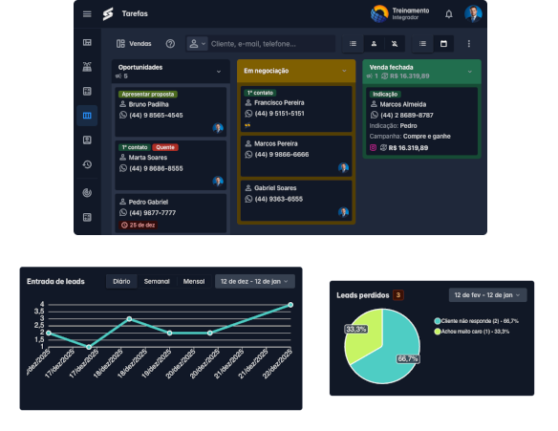This screenshot has width=558, height=431.
Task: Select the second sidebar icon
Action: (x=87, y=67)
